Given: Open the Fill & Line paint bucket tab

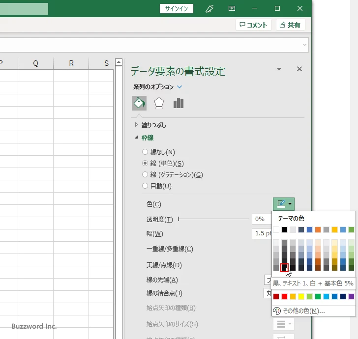Looking at the screenshot, I should pyautogui.click(x=139, y=103).
